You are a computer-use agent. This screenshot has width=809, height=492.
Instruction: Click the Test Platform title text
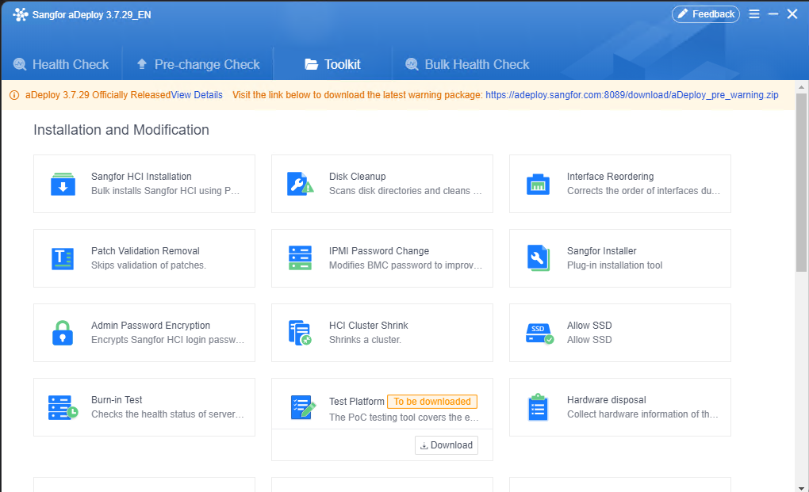[x=357, y=402]
